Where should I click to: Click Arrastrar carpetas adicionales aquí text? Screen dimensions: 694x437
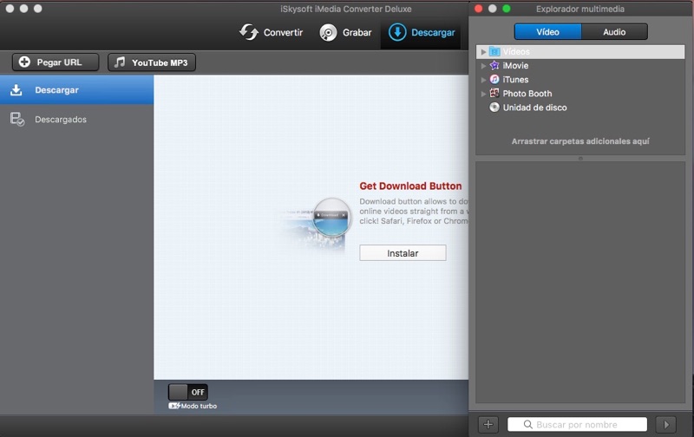[580, 141]
